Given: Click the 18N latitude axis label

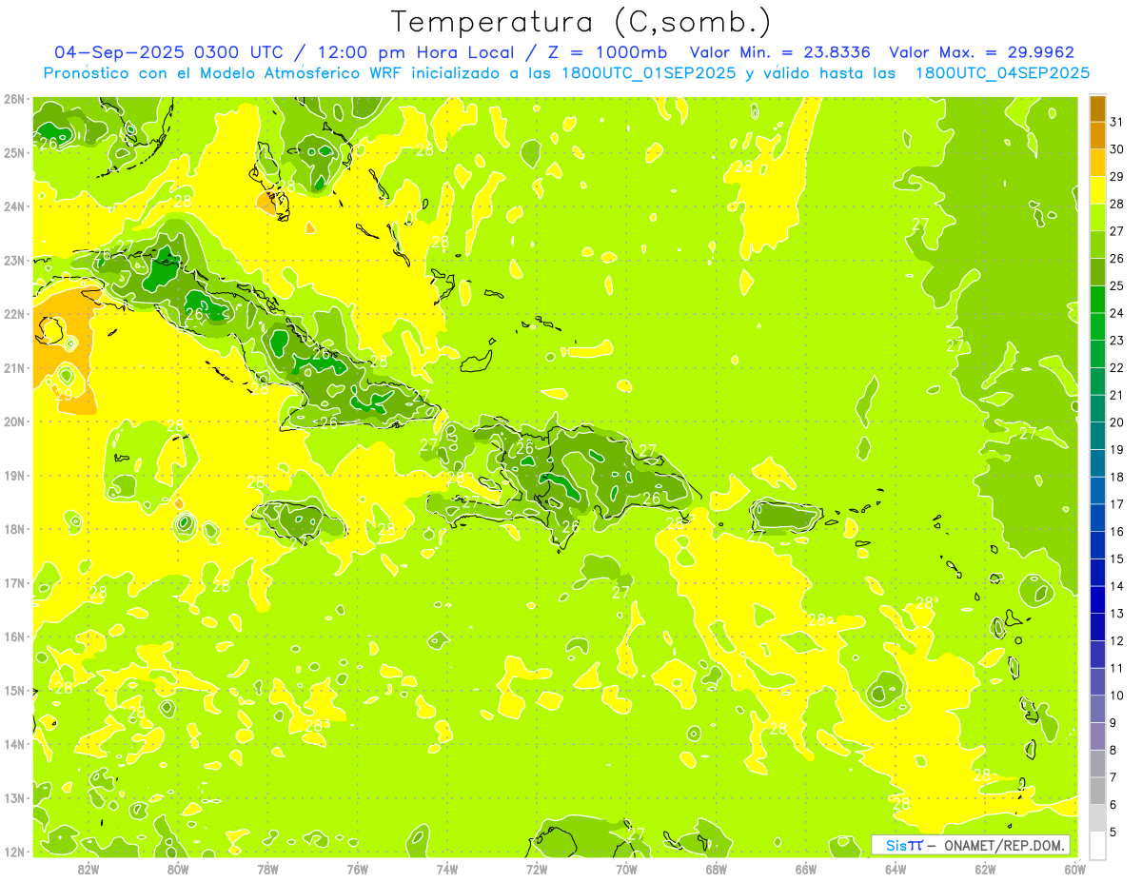Looking at the screenshot, I should tap(15, 529).
